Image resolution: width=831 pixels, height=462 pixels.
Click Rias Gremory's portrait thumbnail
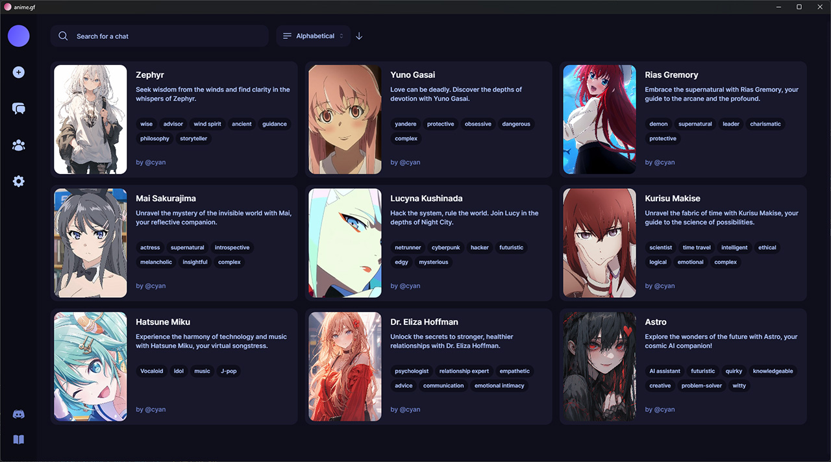click(599, 119)
